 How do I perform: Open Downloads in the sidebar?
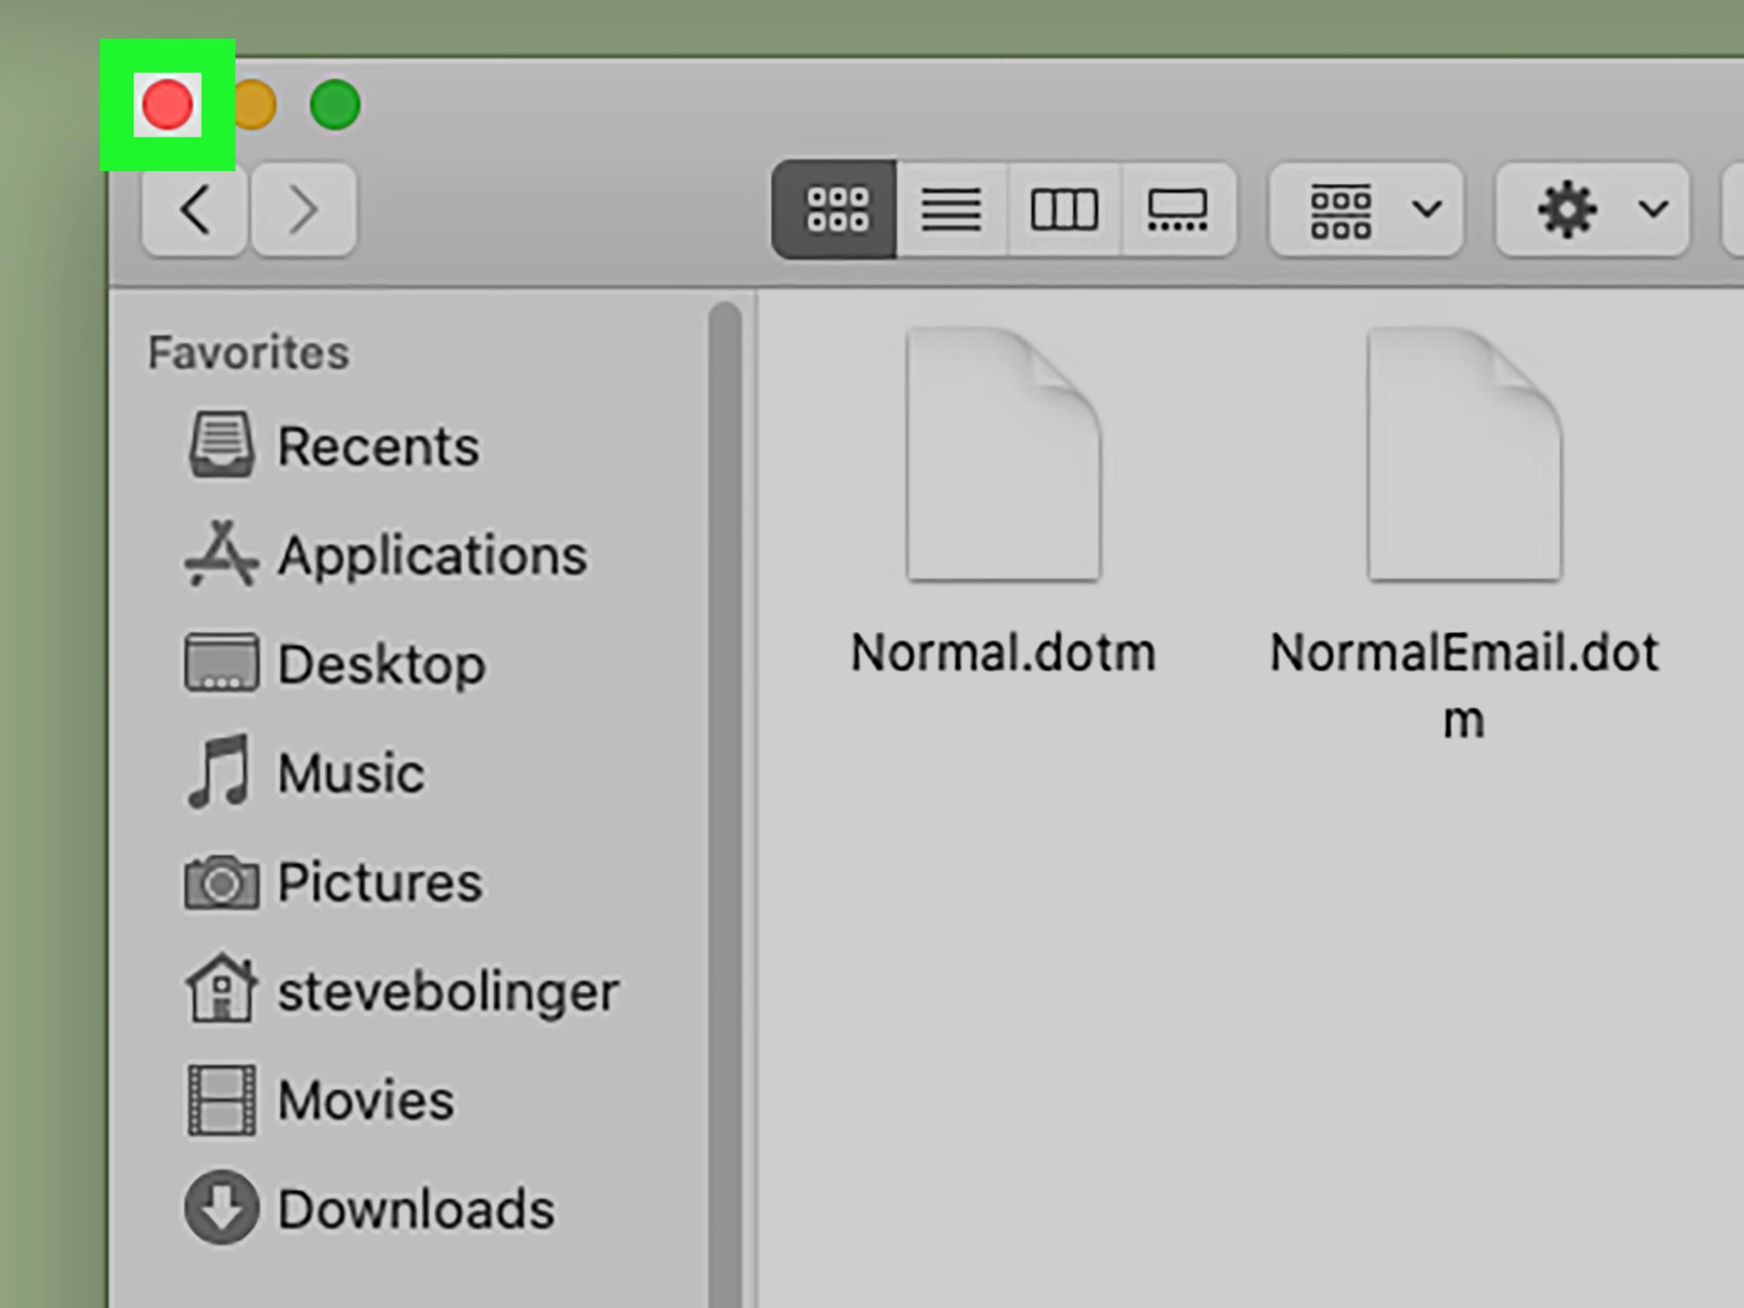[416, 1209]
